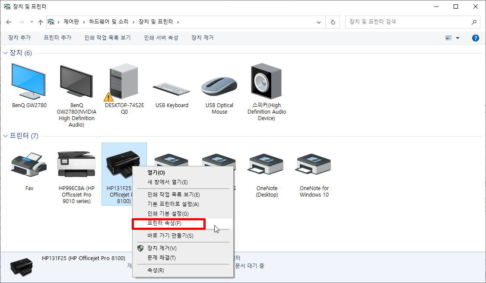
Task: Choose 기본 프린터로 설정(A) menu item
Action: (183, 204)
